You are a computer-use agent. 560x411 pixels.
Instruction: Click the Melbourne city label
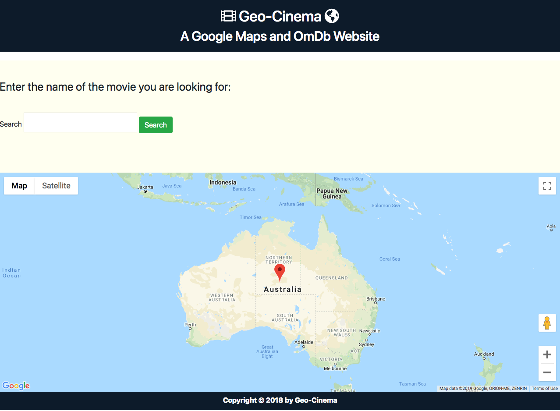pos(335,368)
